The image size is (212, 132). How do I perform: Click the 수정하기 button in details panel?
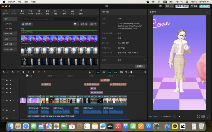140,66
